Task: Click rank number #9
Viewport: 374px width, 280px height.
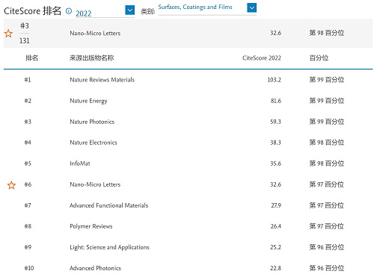Action: [28, 247]
